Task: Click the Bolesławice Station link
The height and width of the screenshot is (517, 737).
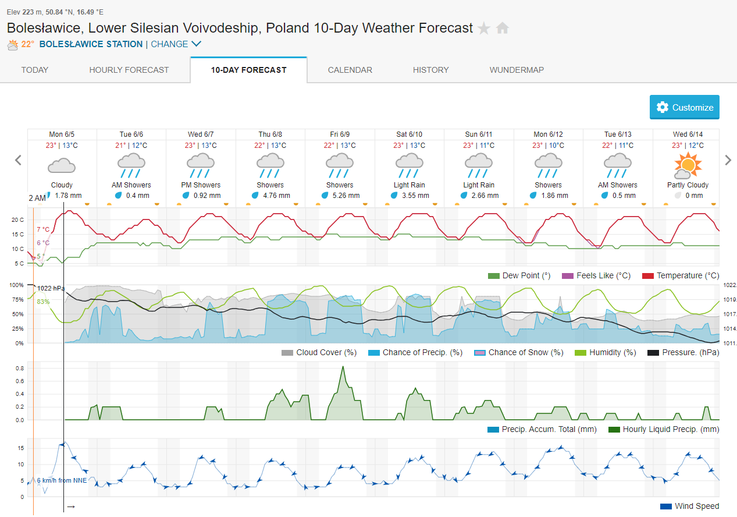Action: click(x=91, y=44)
